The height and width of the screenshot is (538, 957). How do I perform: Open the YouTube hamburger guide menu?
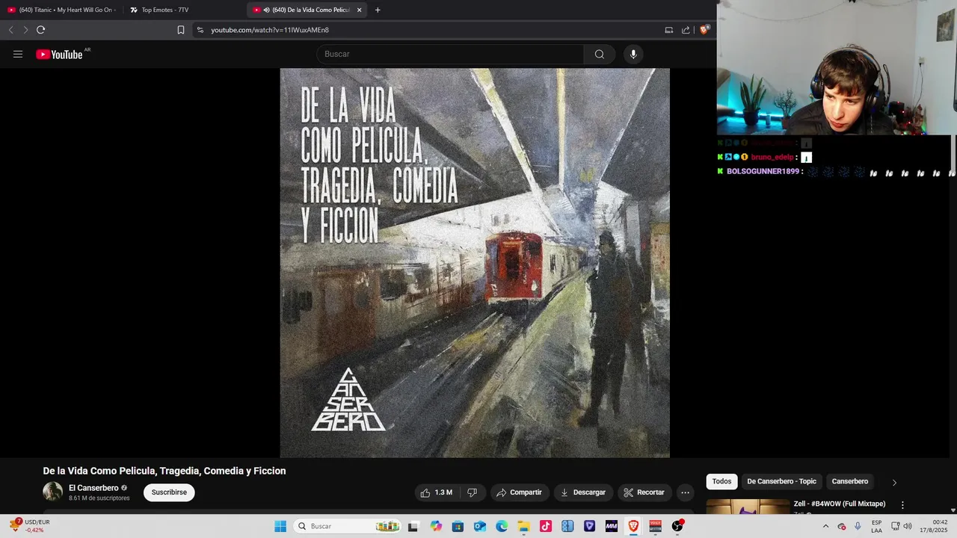pyautogui.click(x=18, y=54)
